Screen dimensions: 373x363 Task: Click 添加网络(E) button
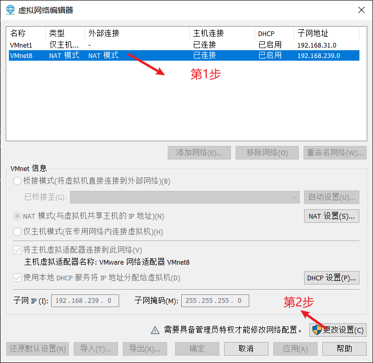click(x=199, y=153)
